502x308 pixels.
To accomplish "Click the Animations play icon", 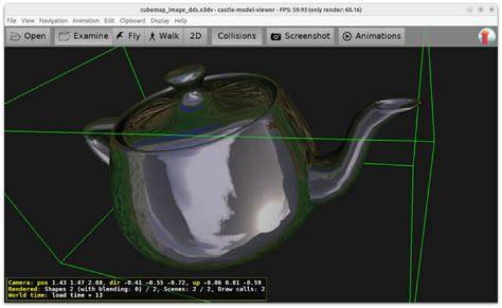I will 347,36.
